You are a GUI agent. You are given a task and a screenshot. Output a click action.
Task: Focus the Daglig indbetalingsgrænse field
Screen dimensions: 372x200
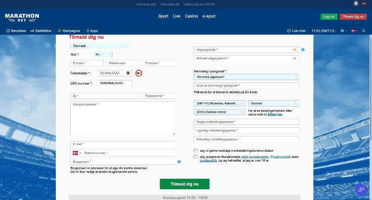(246, 122)
